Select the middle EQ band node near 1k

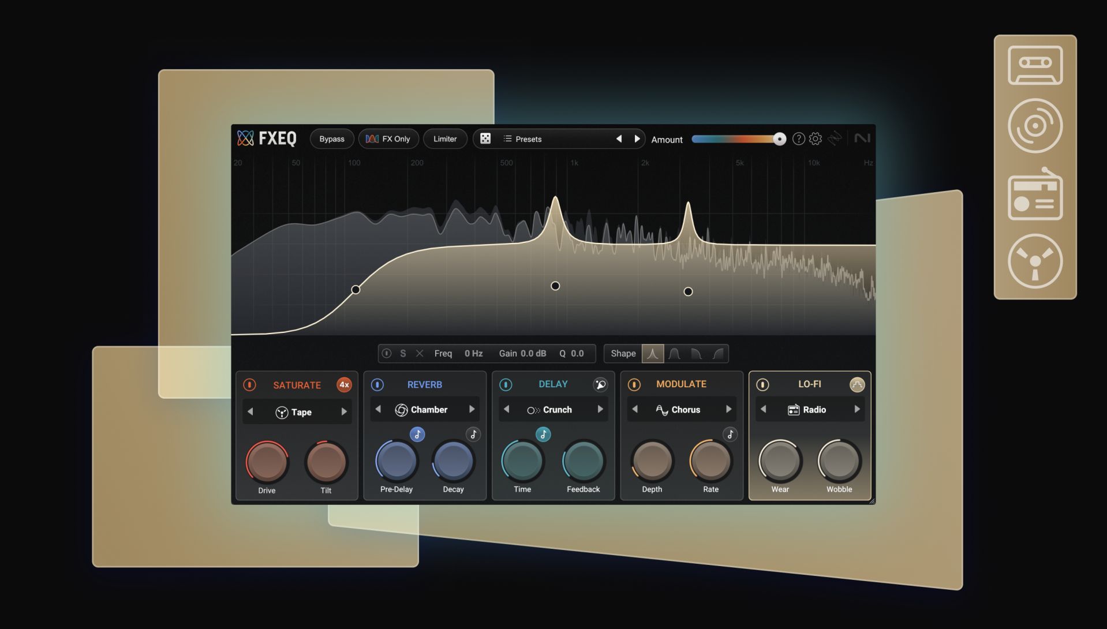coord(555,286)
